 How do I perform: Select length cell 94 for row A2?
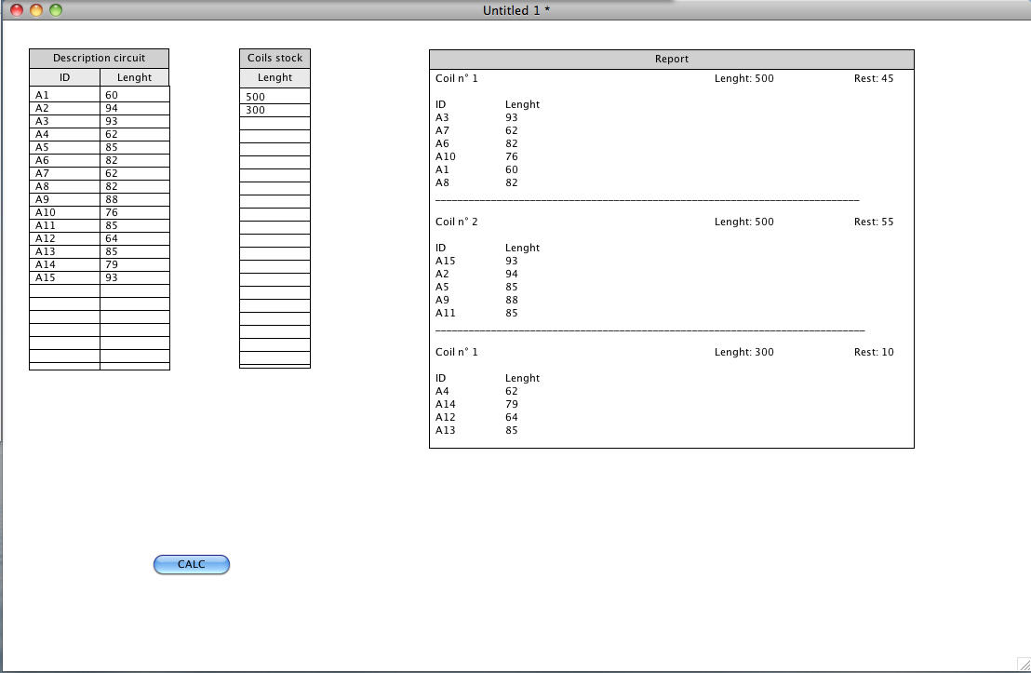pyautogui.click(x=134, y=108)
